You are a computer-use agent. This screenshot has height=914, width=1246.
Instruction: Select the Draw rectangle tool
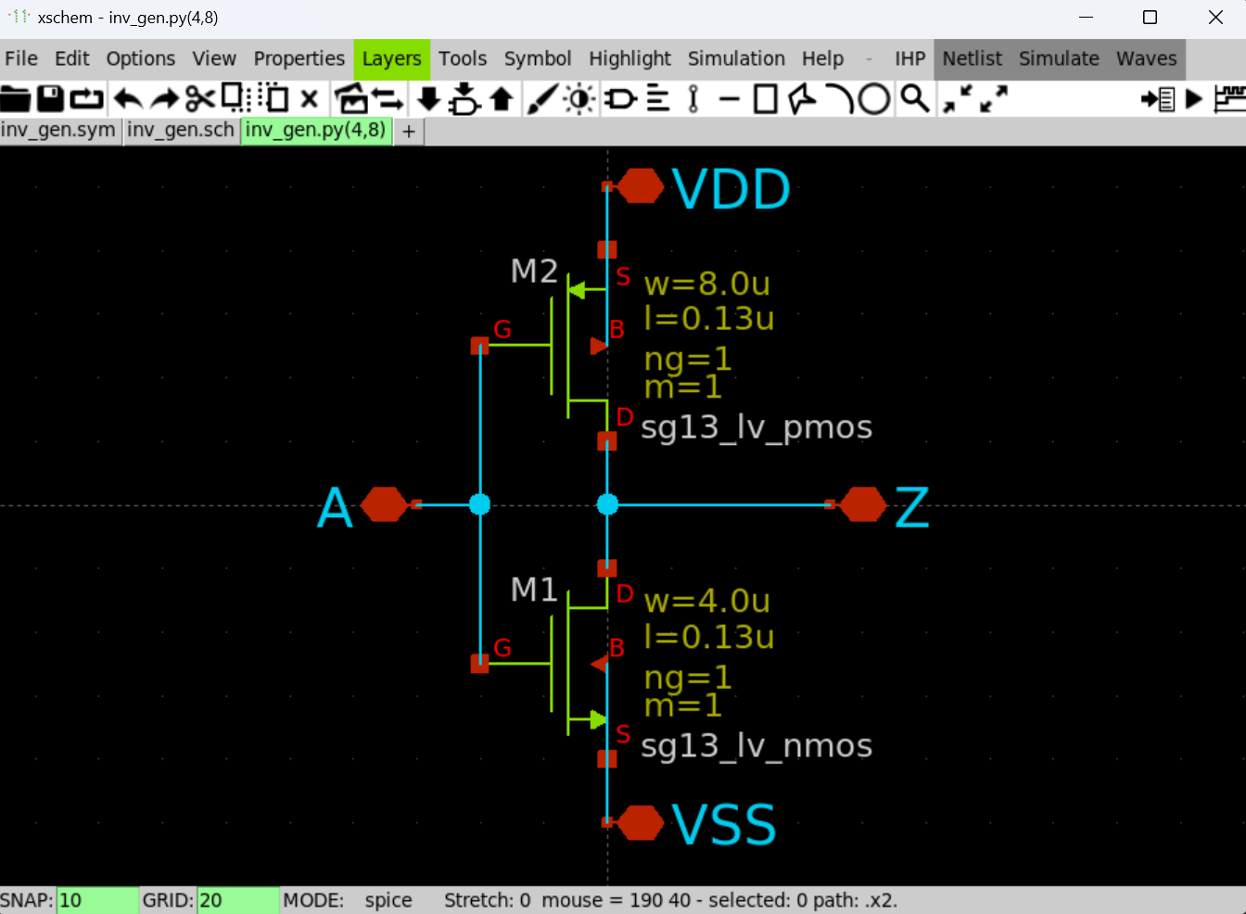pyautogui.click(x=765, y=98)
